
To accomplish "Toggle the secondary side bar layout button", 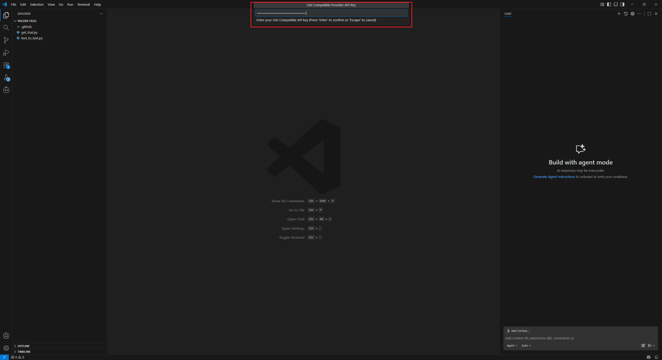I will [622, 4].
